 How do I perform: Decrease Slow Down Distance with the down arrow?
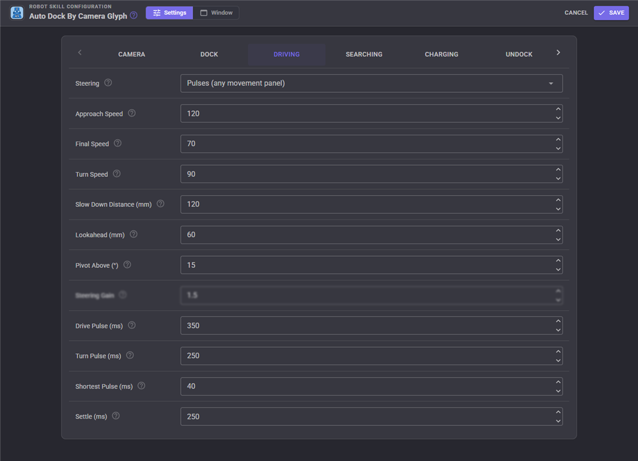[558, 209]
